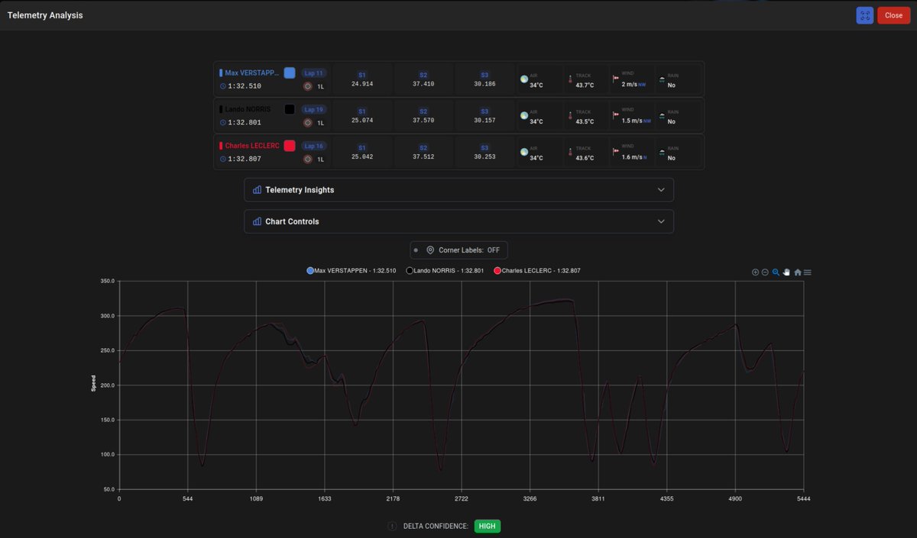Toggle Lando NORRIS trace via legend circle

(409, 270)
